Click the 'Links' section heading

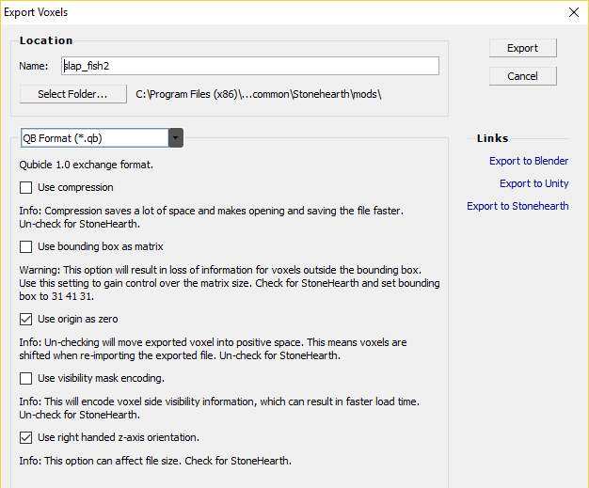tap(492, 138)
